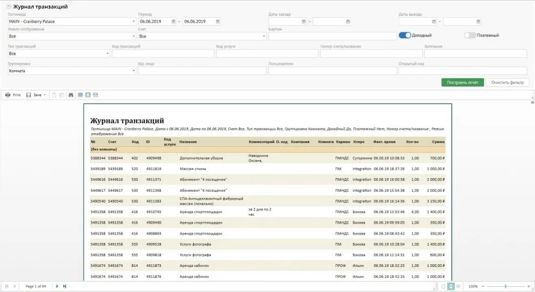Viewport: 535px width, 292px height.
Task: Click the Открытый код input field
Action: click(x=463, y=71)
